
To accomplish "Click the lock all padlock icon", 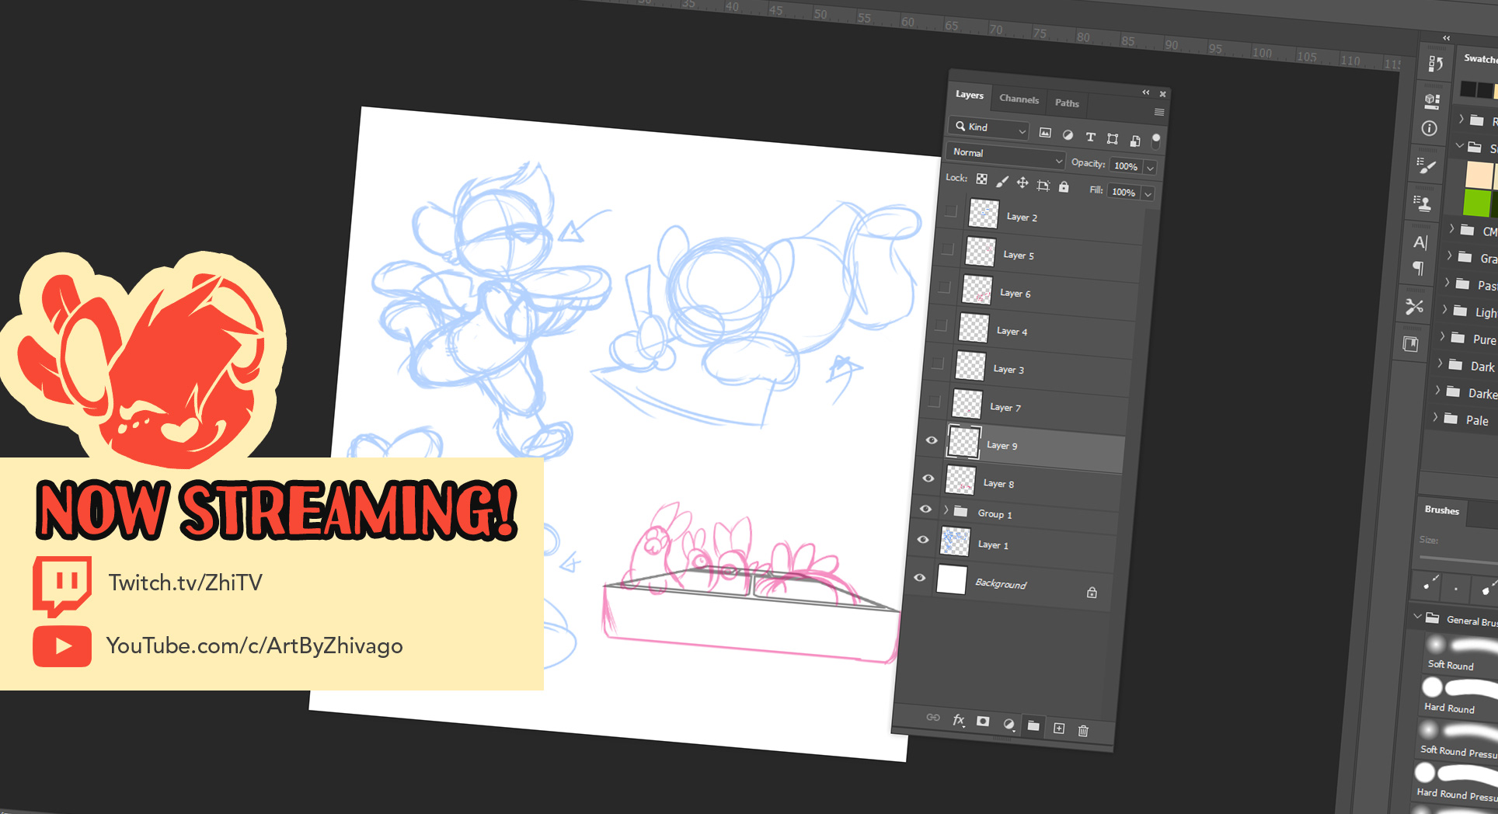I will tap(1064, 186).
